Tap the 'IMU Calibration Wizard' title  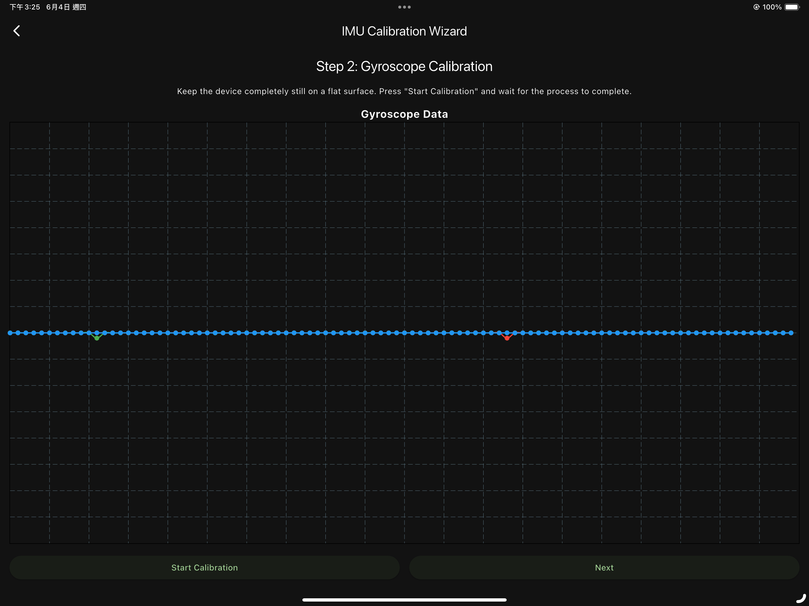pyautogui.click(x=404, y=31)
